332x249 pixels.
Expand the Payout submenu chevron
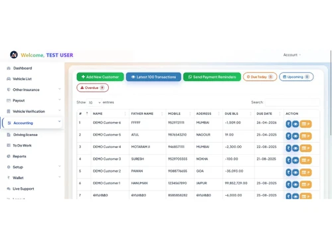click(x=60, y=100)
